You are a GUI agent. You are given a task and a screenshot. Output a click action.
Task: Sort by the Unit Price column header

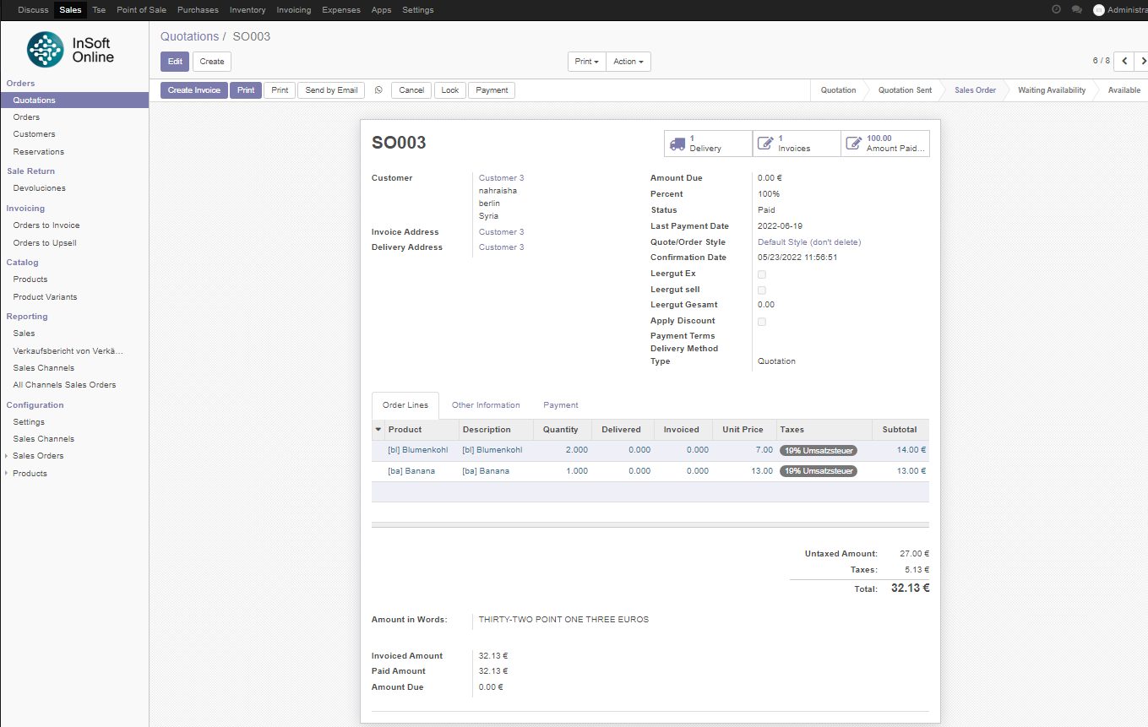pyautogui.click(x=743, y=430)
